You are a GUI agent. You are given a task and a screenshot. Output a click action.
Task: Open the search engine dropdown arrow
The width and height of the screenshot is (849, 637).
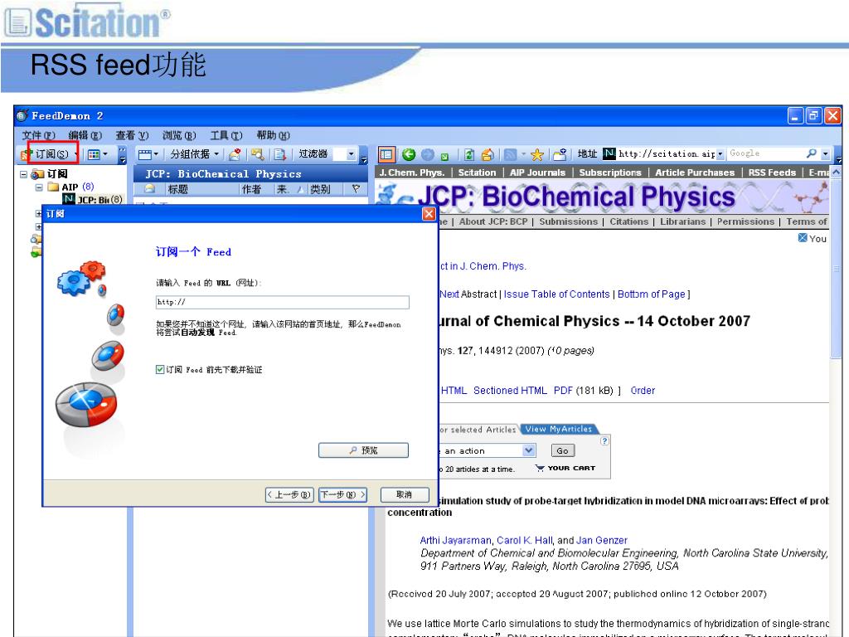point(825,154)
